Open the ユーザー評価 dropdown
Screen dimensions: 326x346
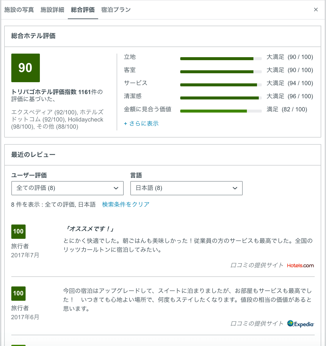click(67, 188)
